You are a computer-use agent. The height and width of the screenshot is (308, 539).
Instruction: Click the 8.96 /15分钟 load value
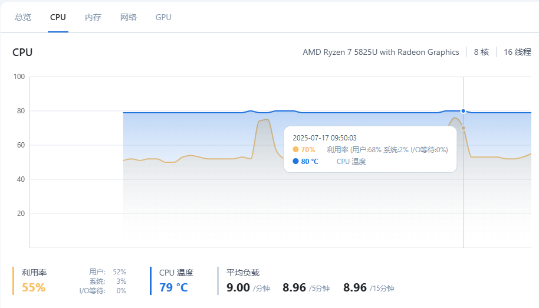355,288
